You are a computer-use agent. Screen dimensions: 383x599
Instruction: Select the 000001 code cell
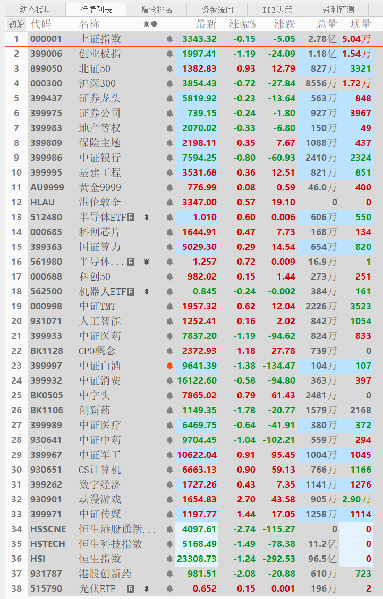click(x=46, y=39)
